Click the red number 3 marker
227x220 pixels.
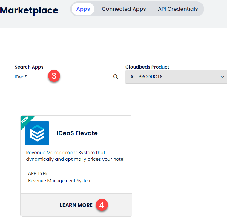(54, 76)
